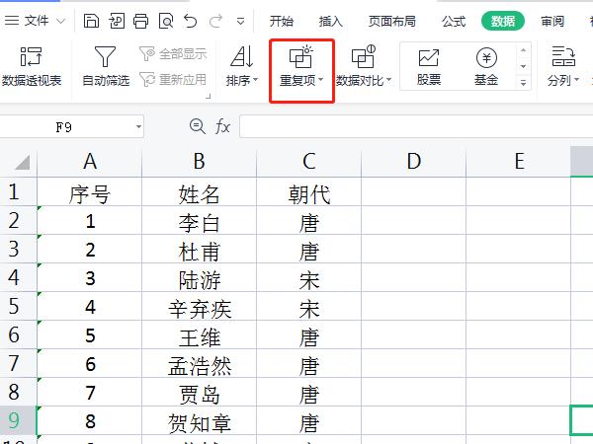Switch to the 公式 tab
593x444 pixels.
(x=454, y=21)
